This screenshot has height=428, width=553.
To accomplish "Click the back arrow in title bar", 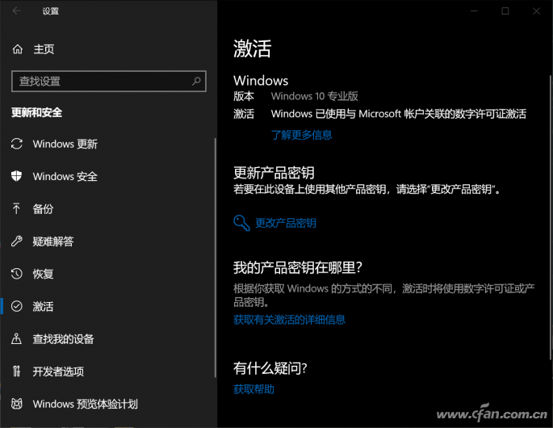I will (17, 11).
